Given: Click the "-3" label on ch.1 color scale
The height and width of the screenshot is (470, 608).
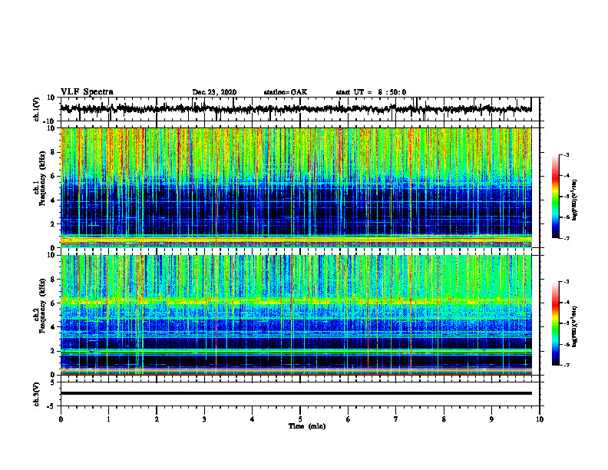Looking at the screenshot, I should point(567,155).
